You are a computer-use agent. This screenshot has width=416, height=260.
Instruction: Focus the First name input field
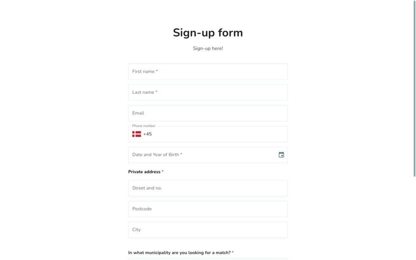point(208,71)
